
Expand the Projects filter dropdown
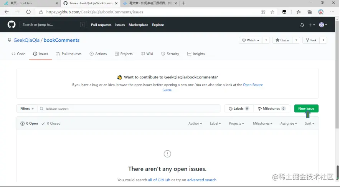[x=236, y=124]
